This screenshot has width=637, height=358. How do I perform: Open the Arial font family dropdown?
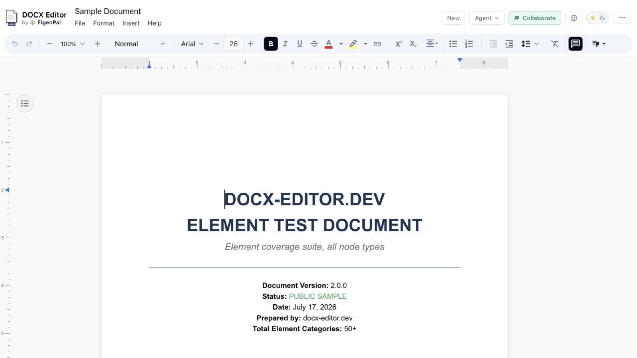pyautogui.click(x=192, y=44)
